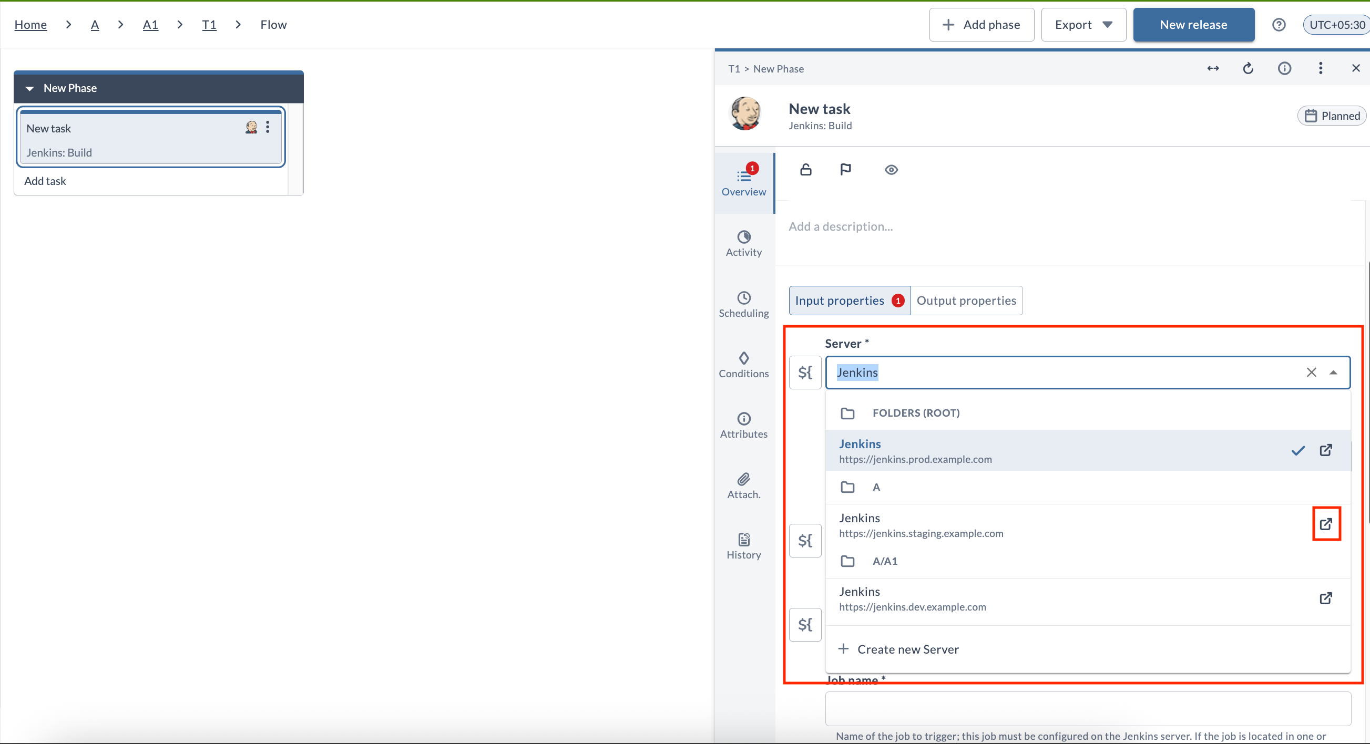This screenshot has width=1370, height=744.
Task: Open the Attributes sidebar tab
Action: (743, 426)
